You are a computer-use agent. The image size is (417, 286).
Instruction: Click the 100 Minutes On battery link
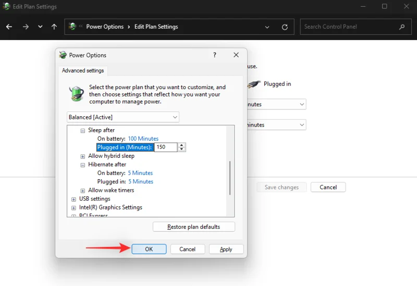(x=143, y=139)
